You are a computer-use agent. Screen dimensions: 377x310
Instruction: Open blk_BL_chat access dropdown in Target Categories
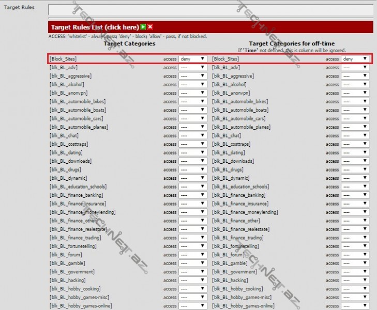click(193, 135)
